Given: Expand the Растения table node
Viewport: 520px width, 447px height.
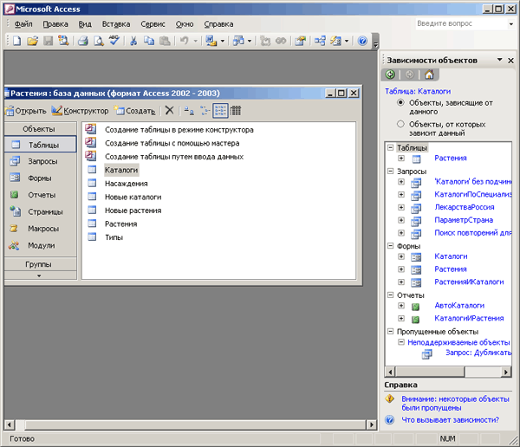Looking at the screenshot, I should point(401,159).
